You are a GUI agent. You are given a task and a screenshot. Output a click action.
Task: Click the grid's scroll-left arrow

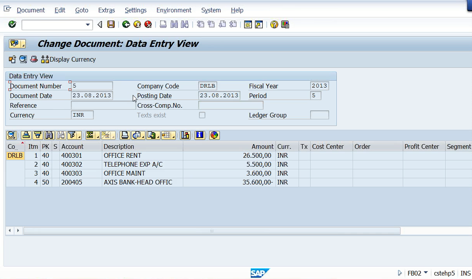[x=10, y=231]
